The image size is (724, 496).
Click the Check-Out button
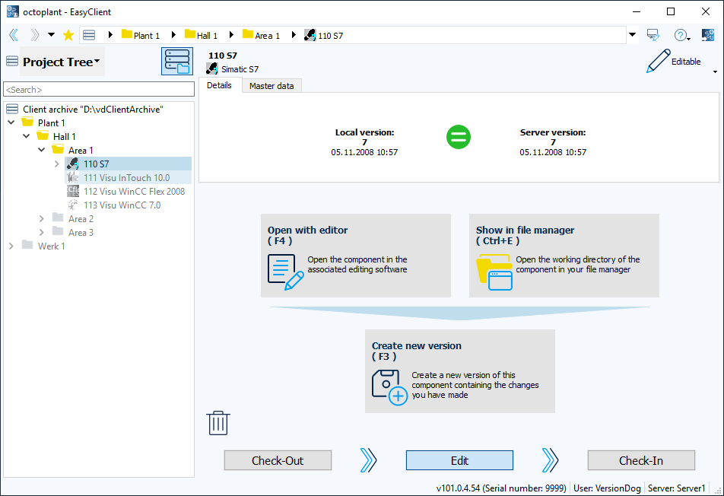click(278, 460)
